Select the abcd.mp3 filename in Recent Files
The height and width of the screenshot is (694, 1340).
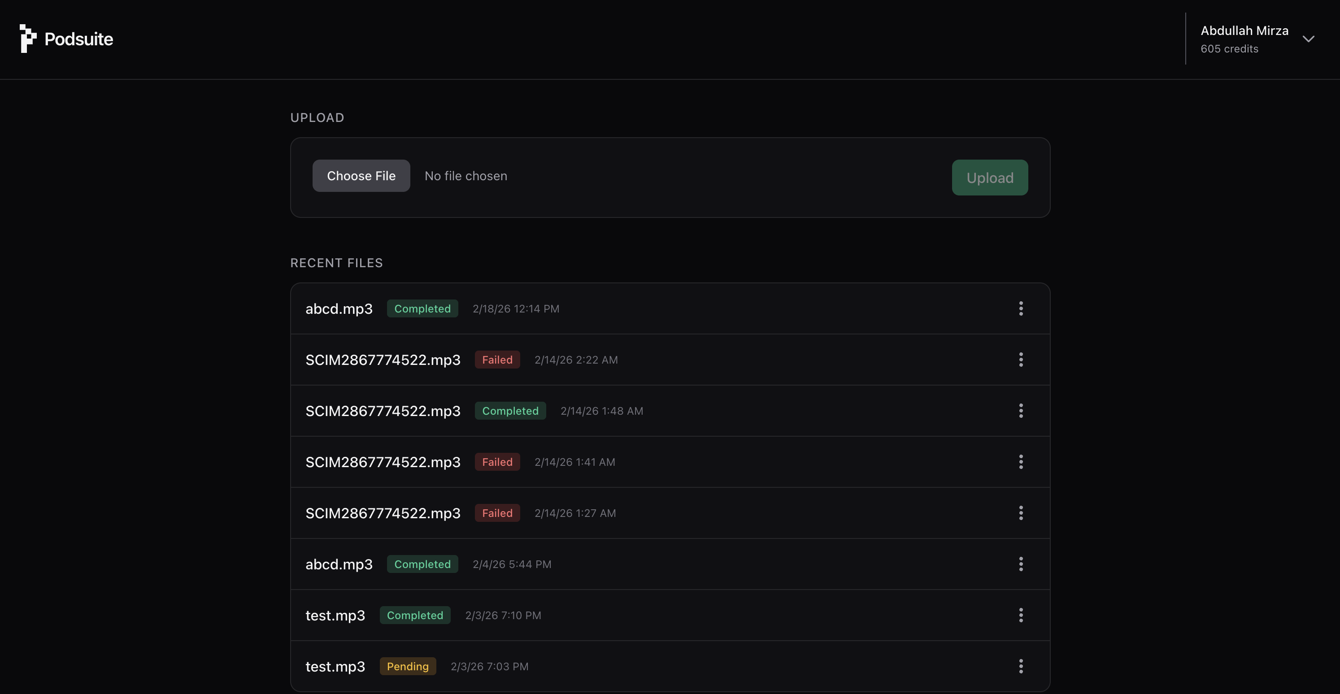[339, 308]
